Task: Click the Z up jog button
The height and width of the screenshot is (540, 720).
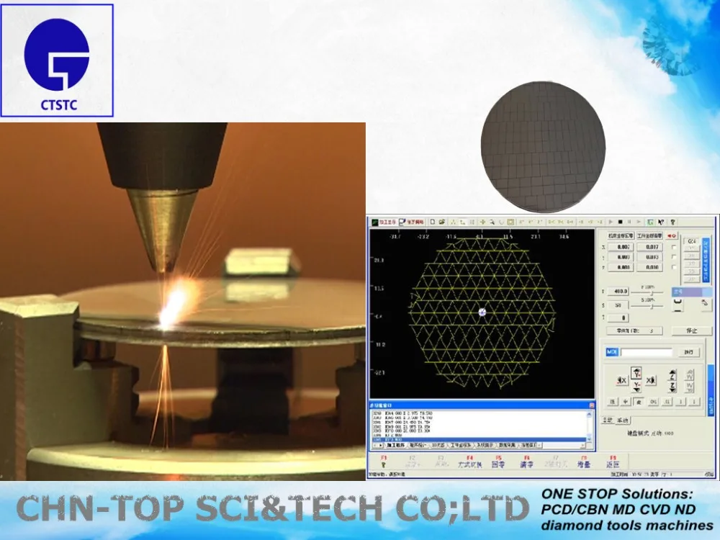Action: click(x=672, y=374)
